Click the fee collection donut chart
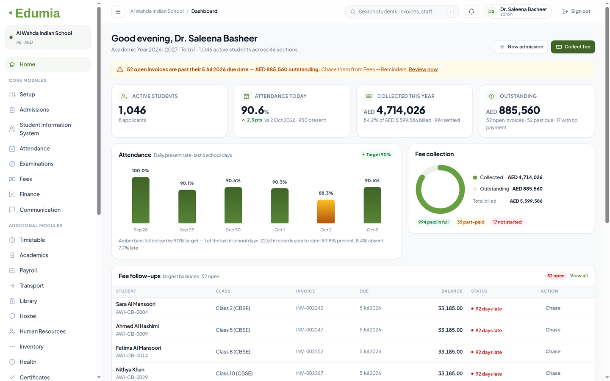Image resolution: width=610 pixels, height=381 pixels. [440, 189]
